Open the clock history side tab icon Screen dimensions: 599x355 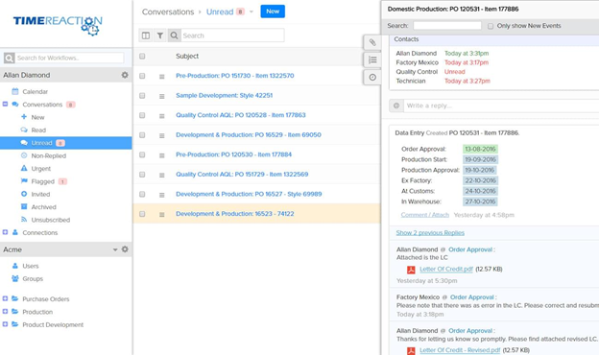(372, 78)
